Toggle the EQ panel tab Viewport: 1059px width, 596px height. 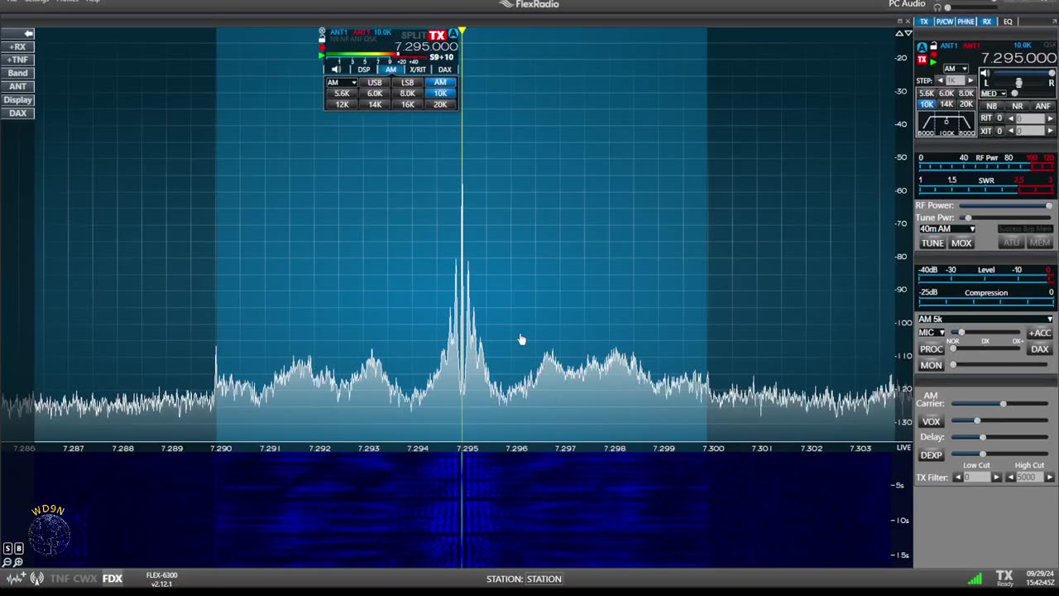pyautogui.click(x=1008, y=22)
